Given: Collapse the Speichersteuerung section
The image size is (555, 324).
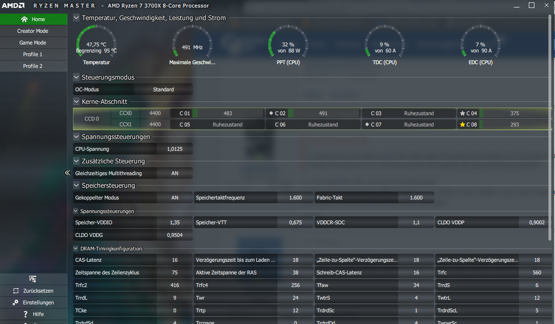Looking at the screenshot, I should tap(76, 185).
